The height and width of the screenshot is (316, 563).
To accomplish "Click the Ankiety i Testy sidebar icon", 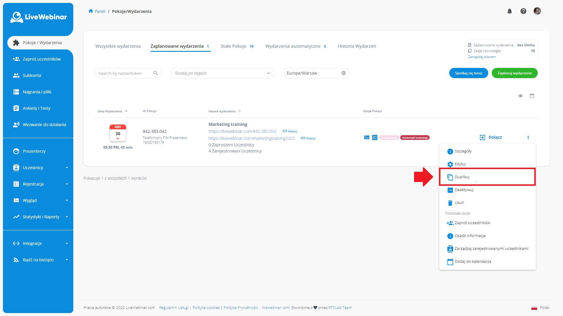I will pyautogui.click(x=16, y=108).
